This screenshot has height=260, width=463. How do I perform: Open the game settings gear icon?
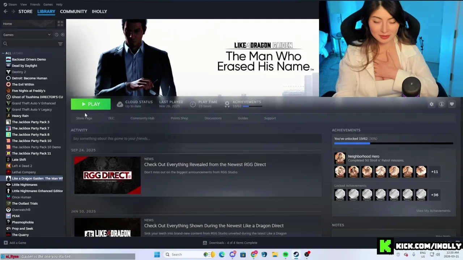pos(432,104)
